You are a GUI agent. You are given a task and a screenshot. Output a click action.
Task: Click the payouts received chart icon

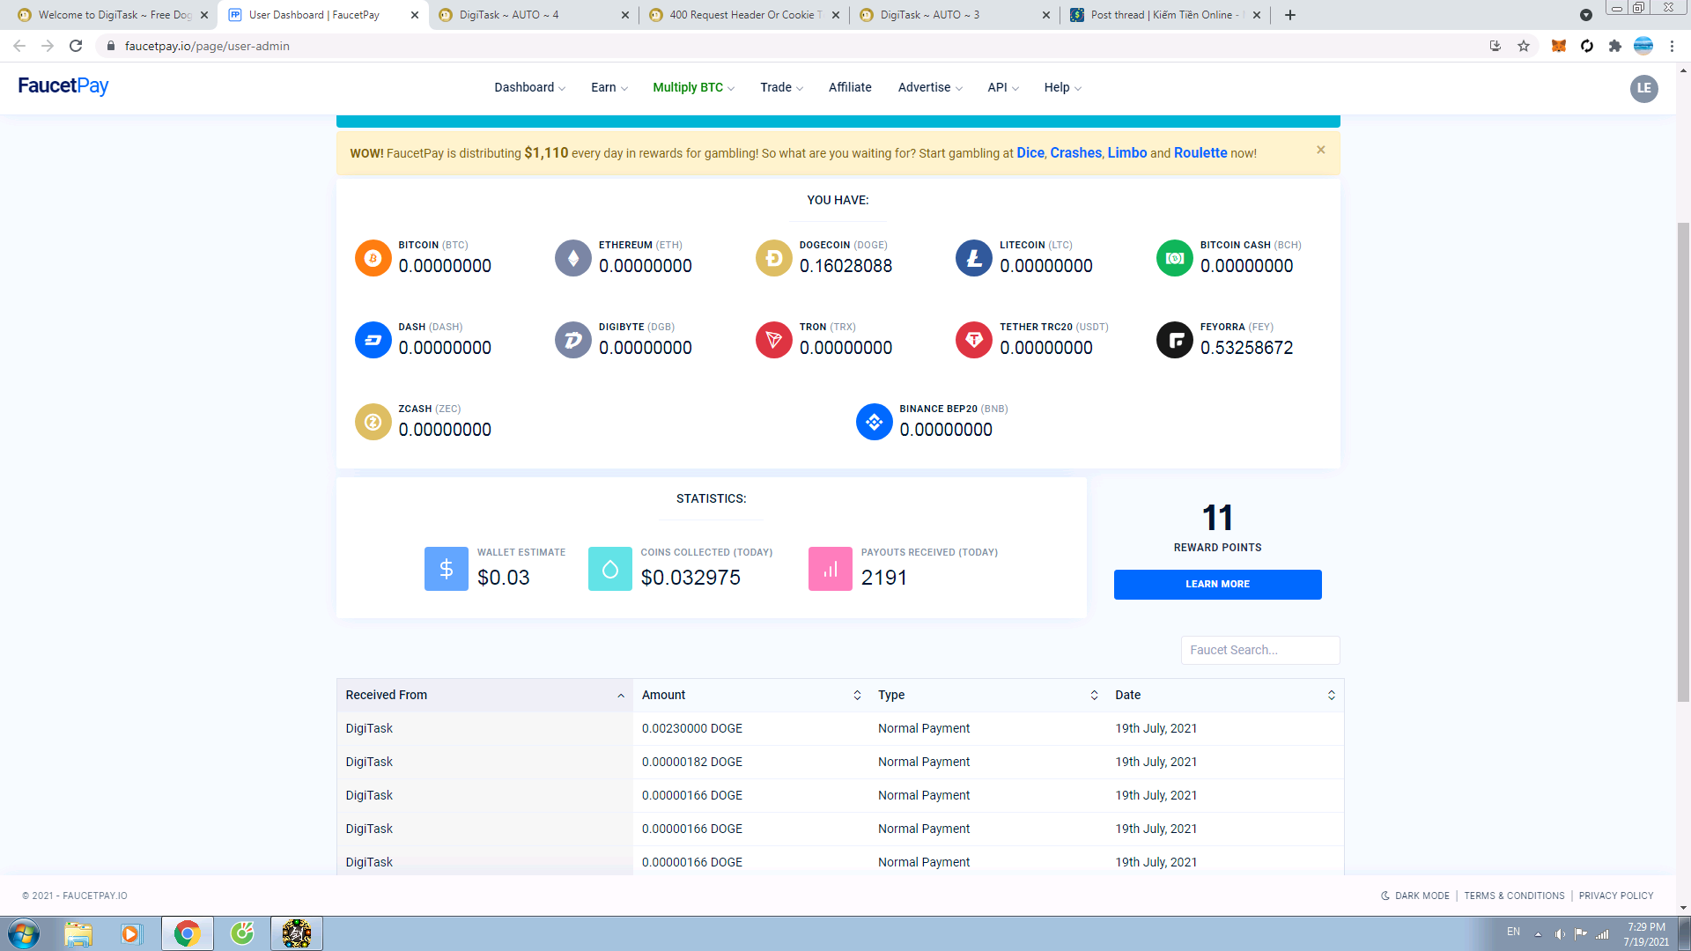(x=831, y=569)
